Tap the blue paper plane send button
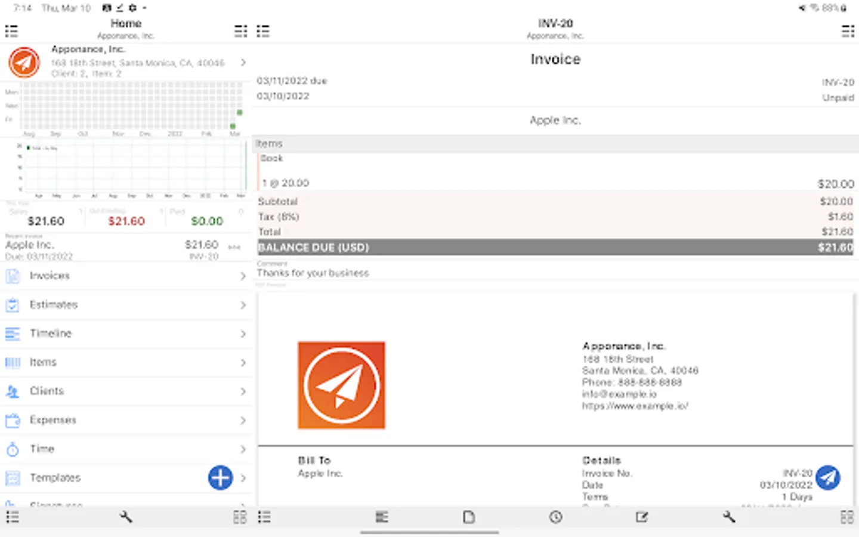Screen dimensions: 859x537 coord(827,477)
